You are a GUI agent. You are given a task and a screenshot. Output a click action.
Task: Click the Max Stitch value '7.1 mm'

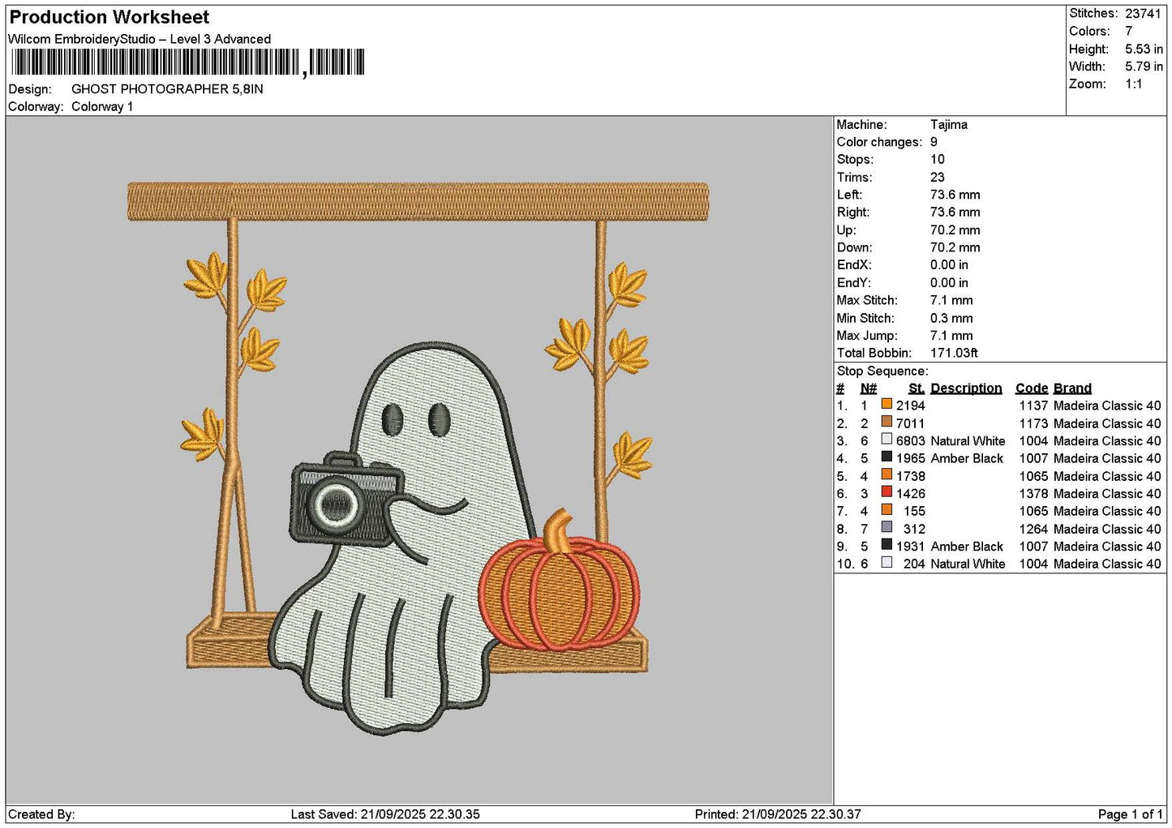(951, 300)
